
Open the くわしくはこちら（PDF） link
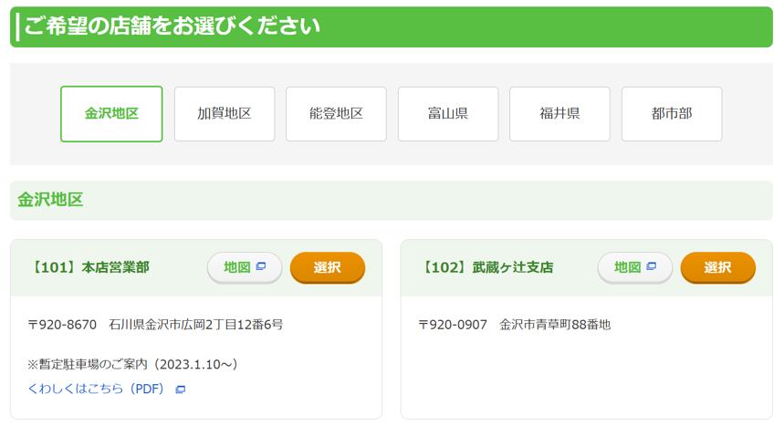[96, 389]
